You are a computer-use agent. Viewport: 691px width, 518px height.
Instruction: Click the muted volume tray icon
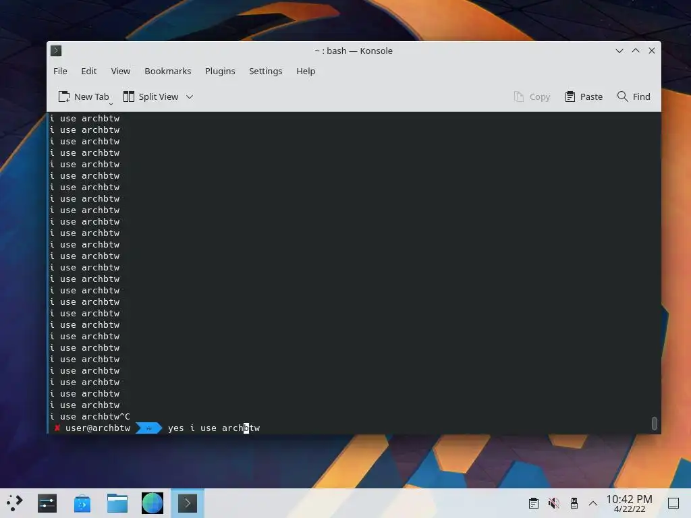point(553,502)
